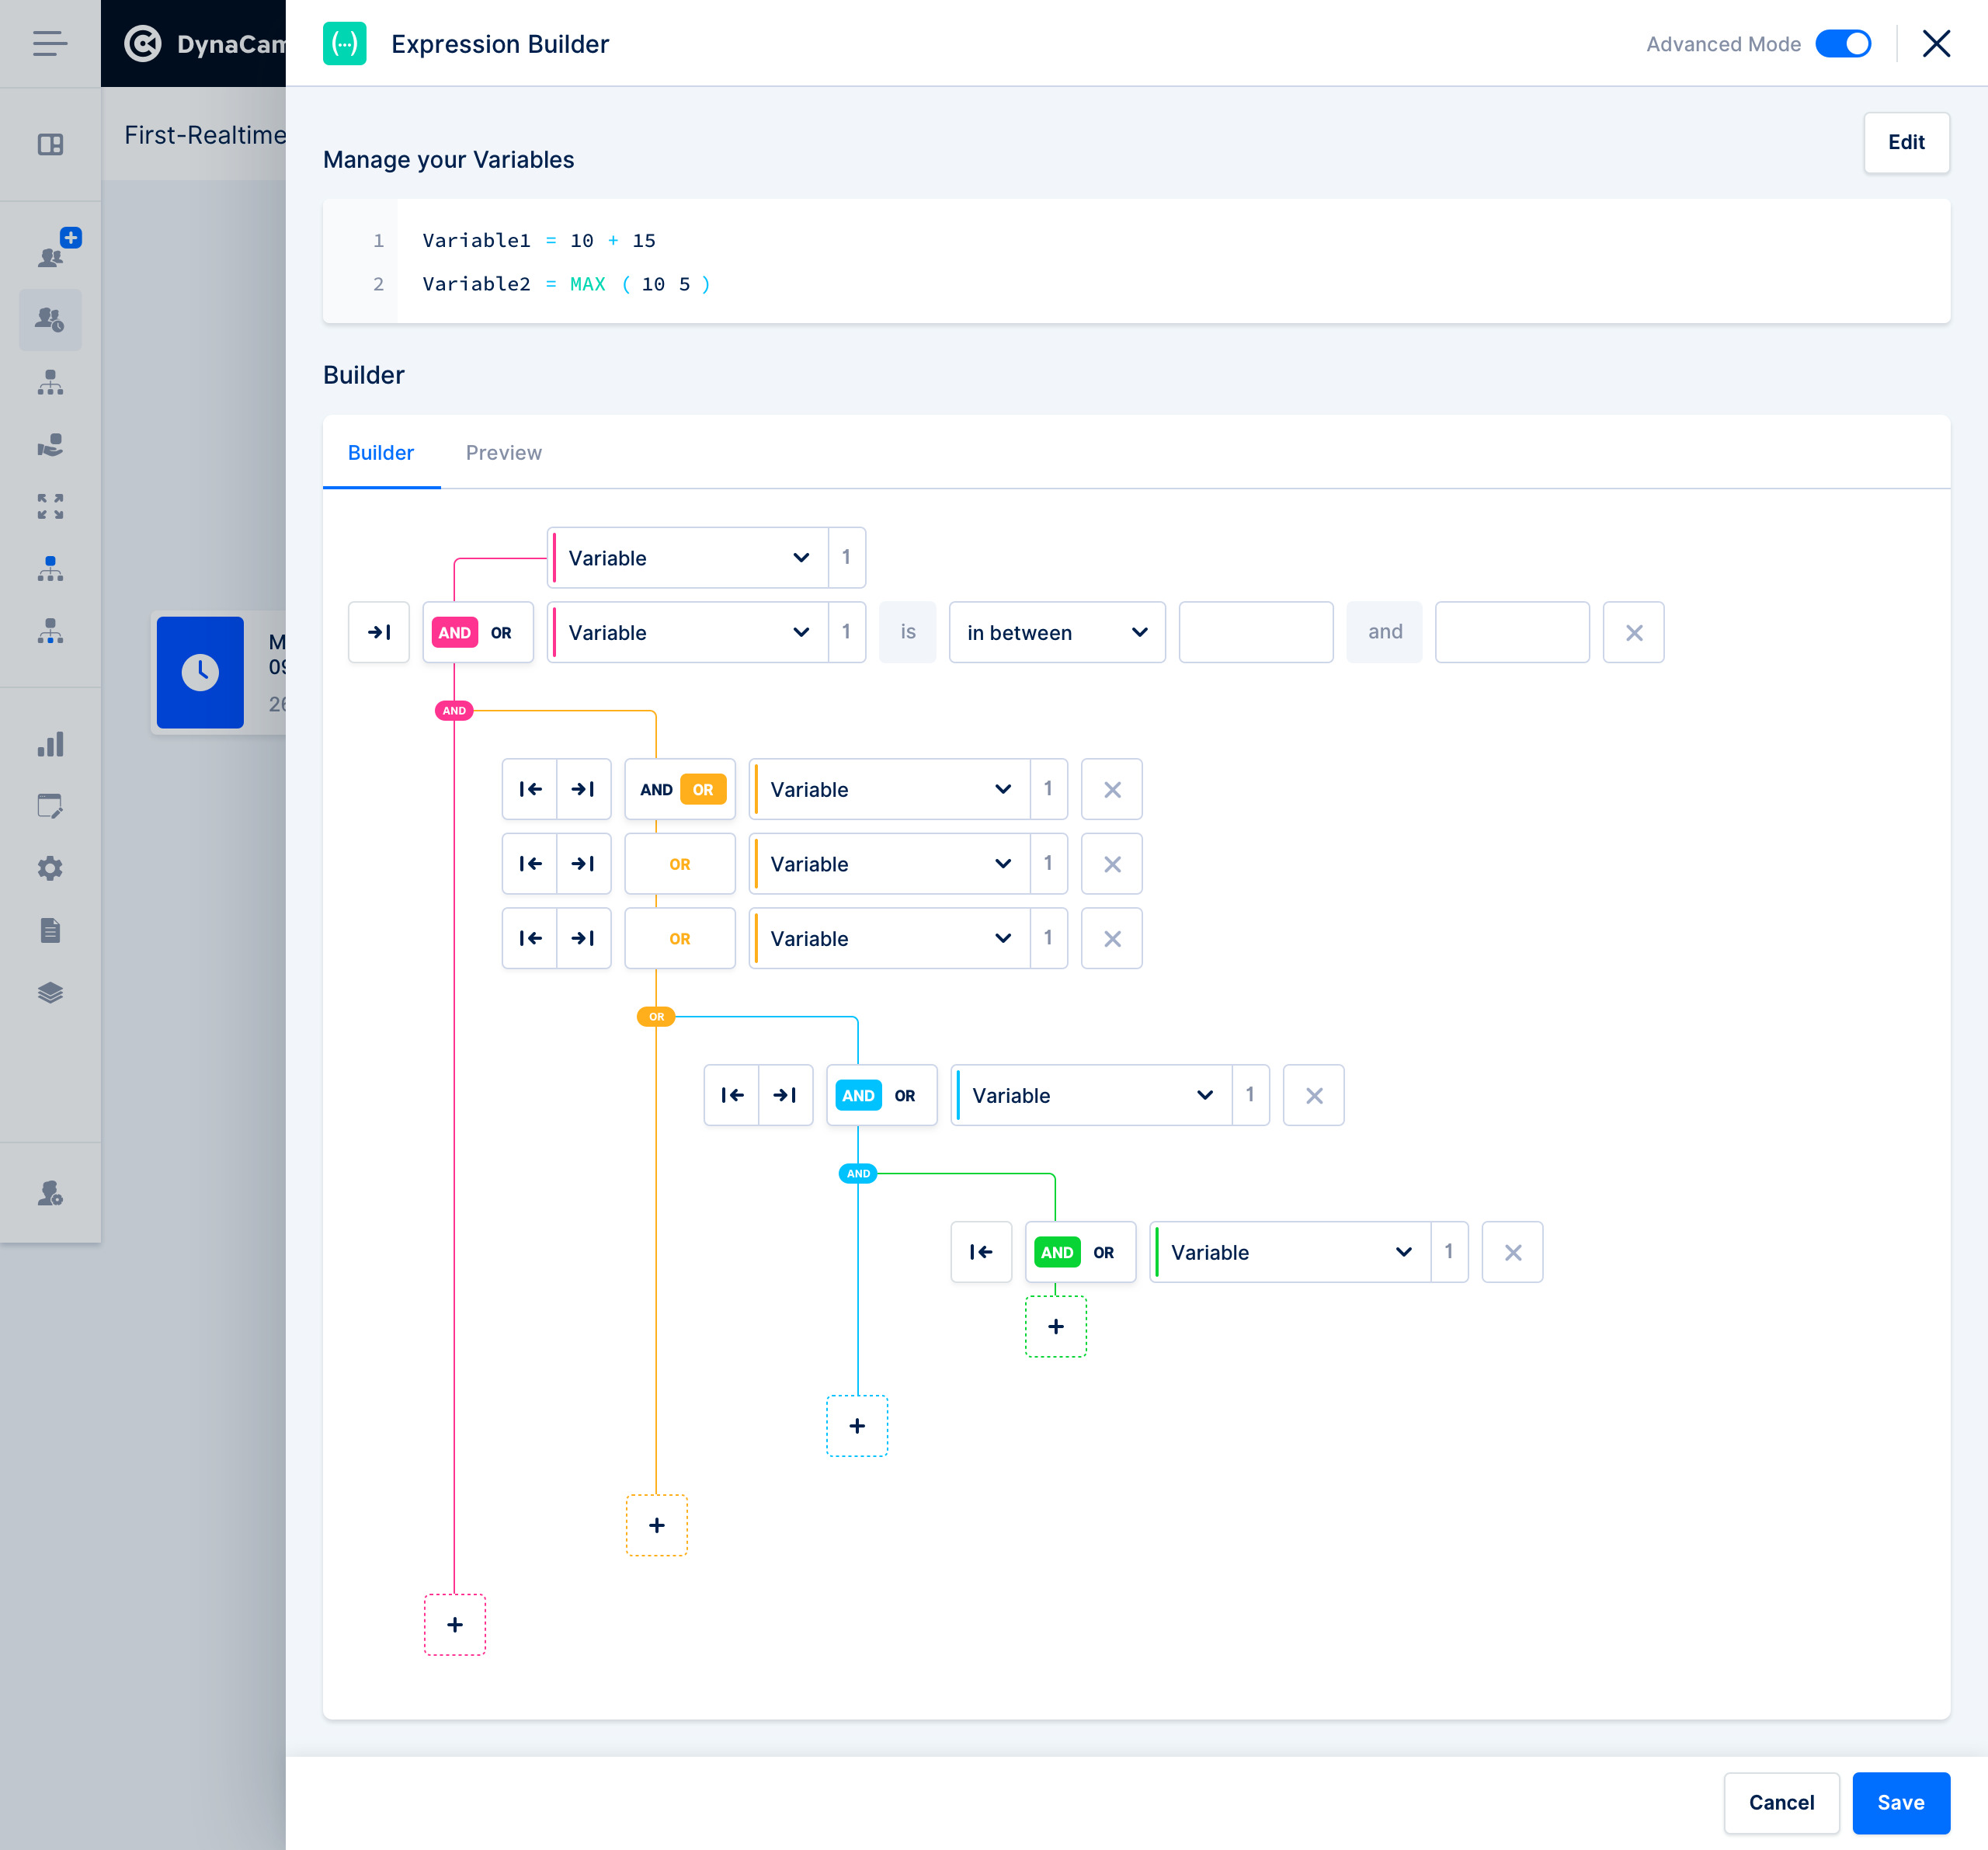Open the bar chart analytics sidebar icon
The image size is (1988, 1850).
50,745
